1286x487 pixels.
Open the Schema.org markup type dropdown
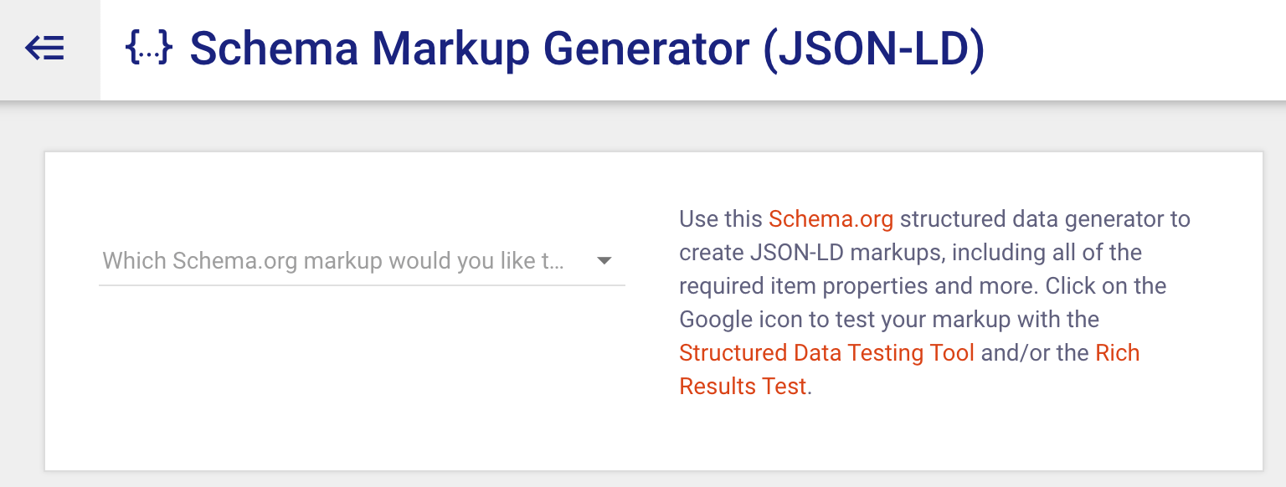(x=360, y=260)
